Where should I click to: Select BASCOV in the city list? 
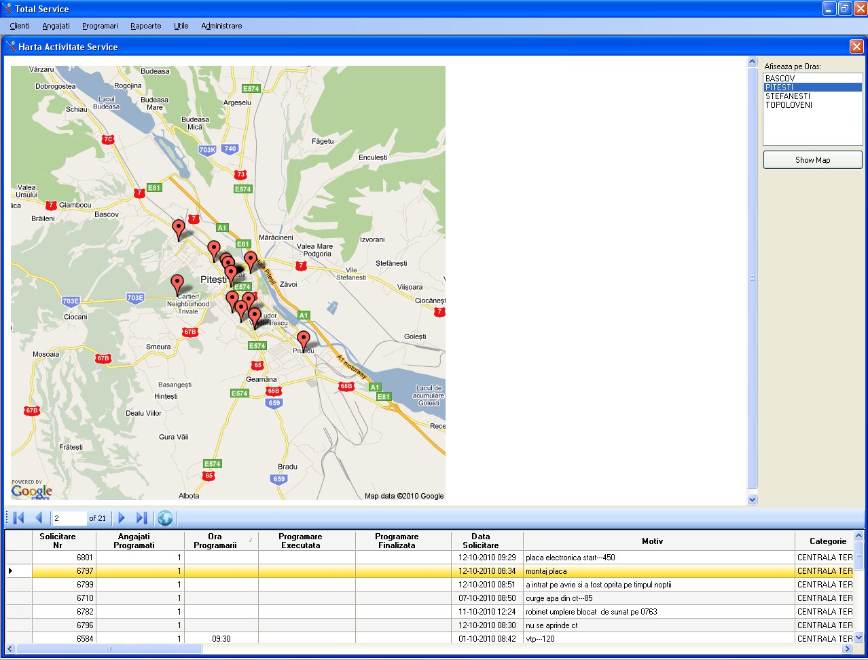coord(813,78)
